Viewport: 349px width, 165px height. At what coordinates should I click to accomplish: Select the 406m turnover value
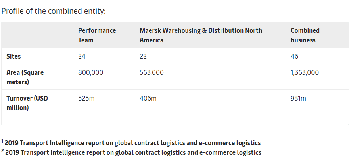148,98
